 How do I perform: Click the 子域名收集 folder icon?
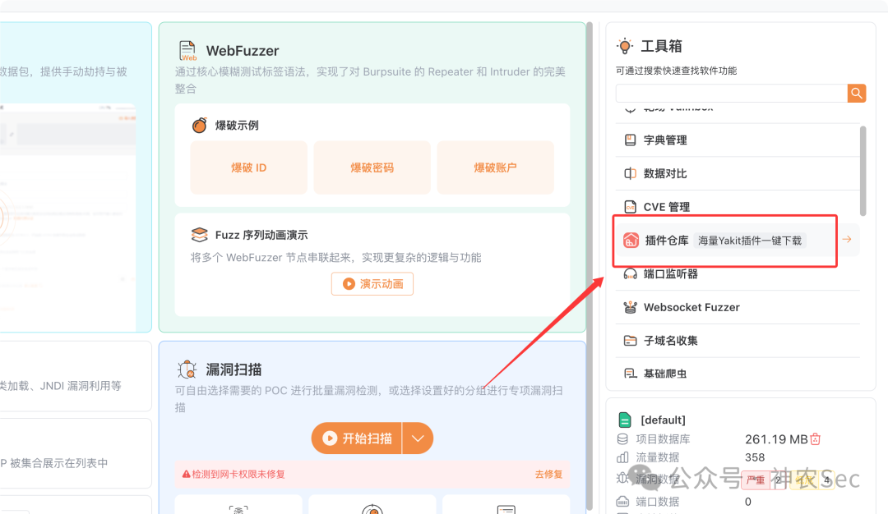click(x=630, y=341)
